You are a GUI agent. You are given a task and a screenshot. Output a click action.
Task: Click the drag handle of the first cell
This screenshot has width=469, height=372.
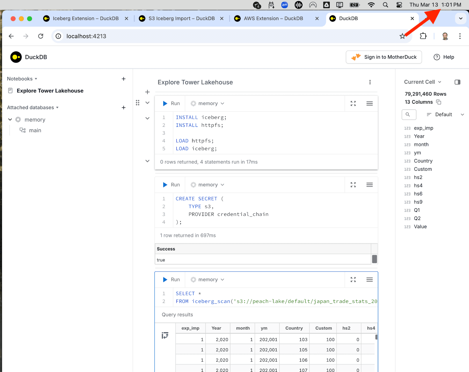137,103
